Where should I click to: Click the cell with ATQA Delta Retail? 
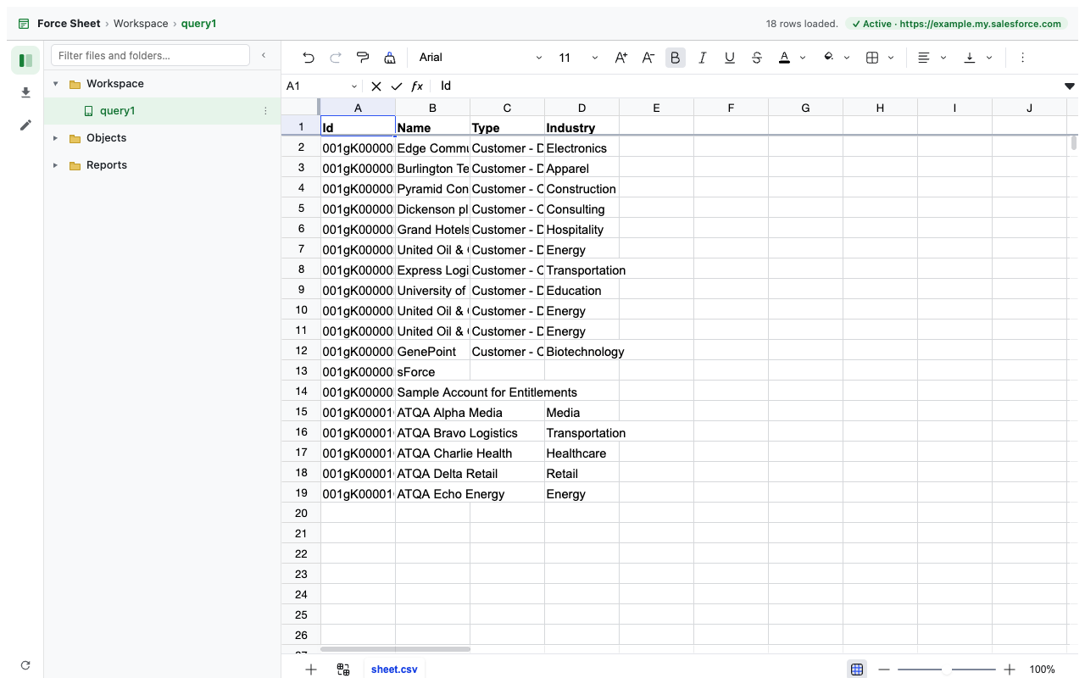[433, 474]
